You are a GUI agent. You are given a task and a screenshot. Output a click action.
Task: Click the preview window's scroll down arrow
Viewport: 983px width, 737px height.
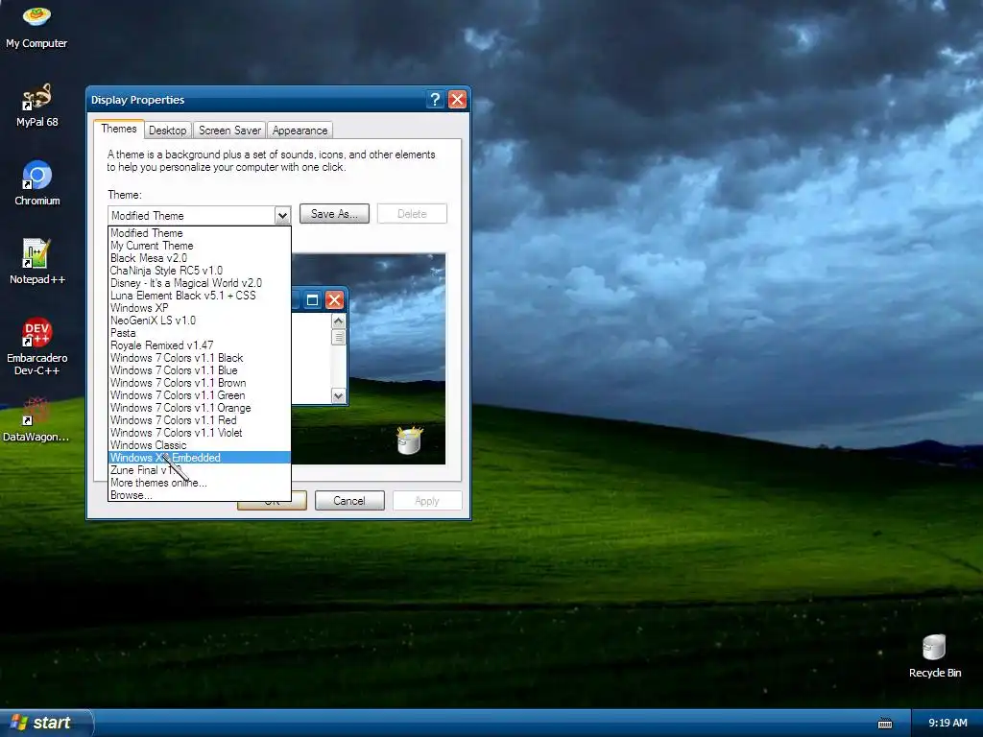(x=339, y=395)
